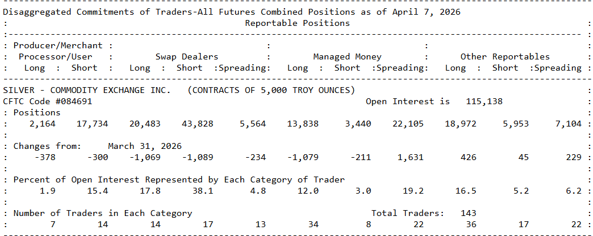Viewport: 593px width, 236px height.
Task: Click the report title mentioning April 7, 2026
Action: 232,12
